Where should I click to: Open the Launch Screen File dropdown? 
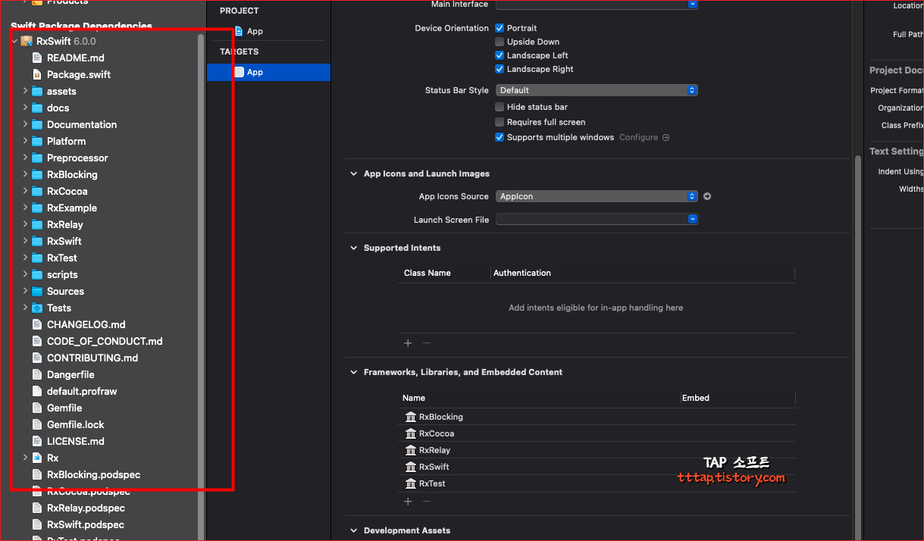tap(597, 220)
